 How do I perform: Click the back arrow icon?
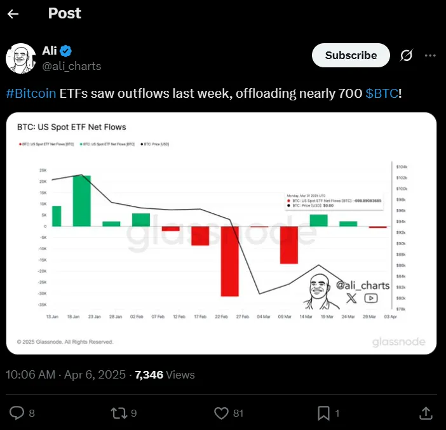(13, 14)
